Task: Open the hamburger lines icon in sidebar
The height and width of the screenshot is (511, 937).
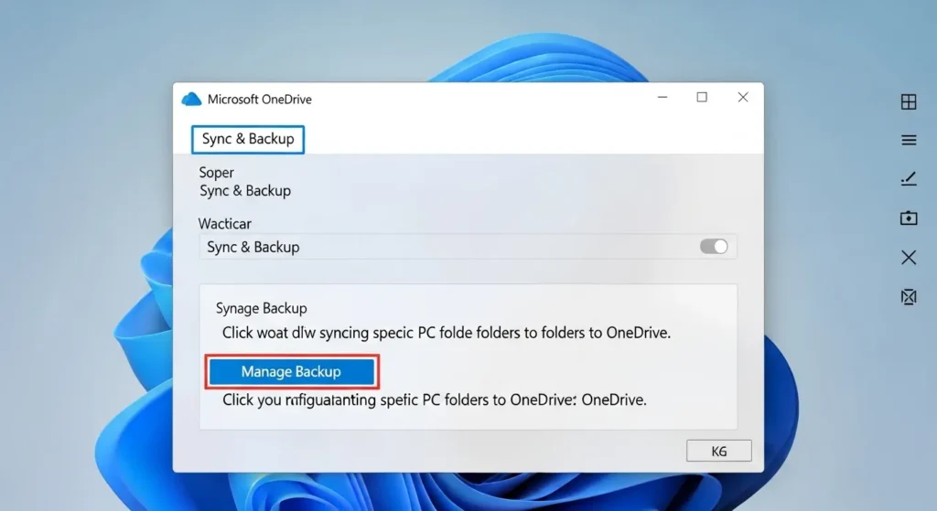Action: [909, 140]
